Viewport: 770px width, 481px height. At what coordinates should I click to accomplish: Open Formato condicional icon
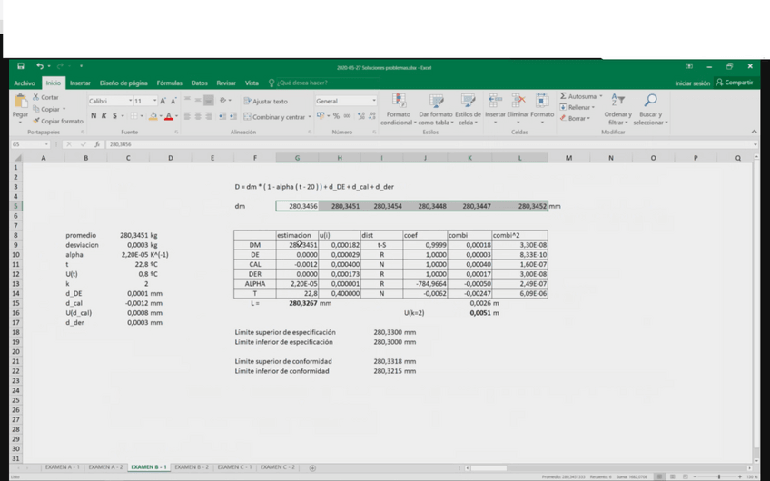pos(399,101)
